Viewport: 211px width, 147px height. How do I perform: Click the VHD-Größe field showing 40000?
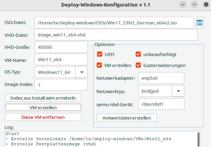click(x=61, y=47)
